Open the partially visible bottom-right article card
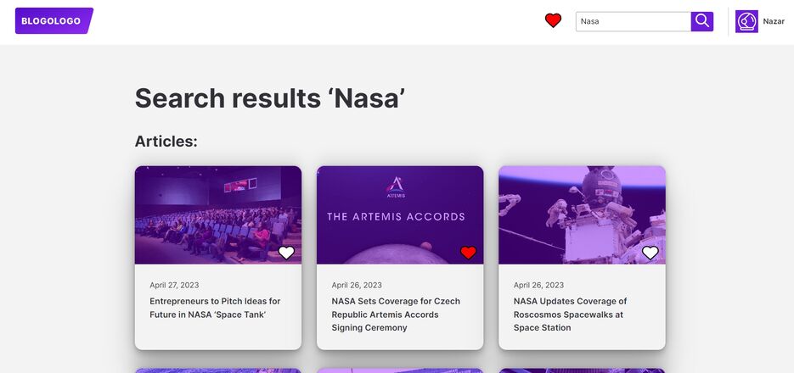Screen dimensions: 794x373 click(x=582, y=370)
